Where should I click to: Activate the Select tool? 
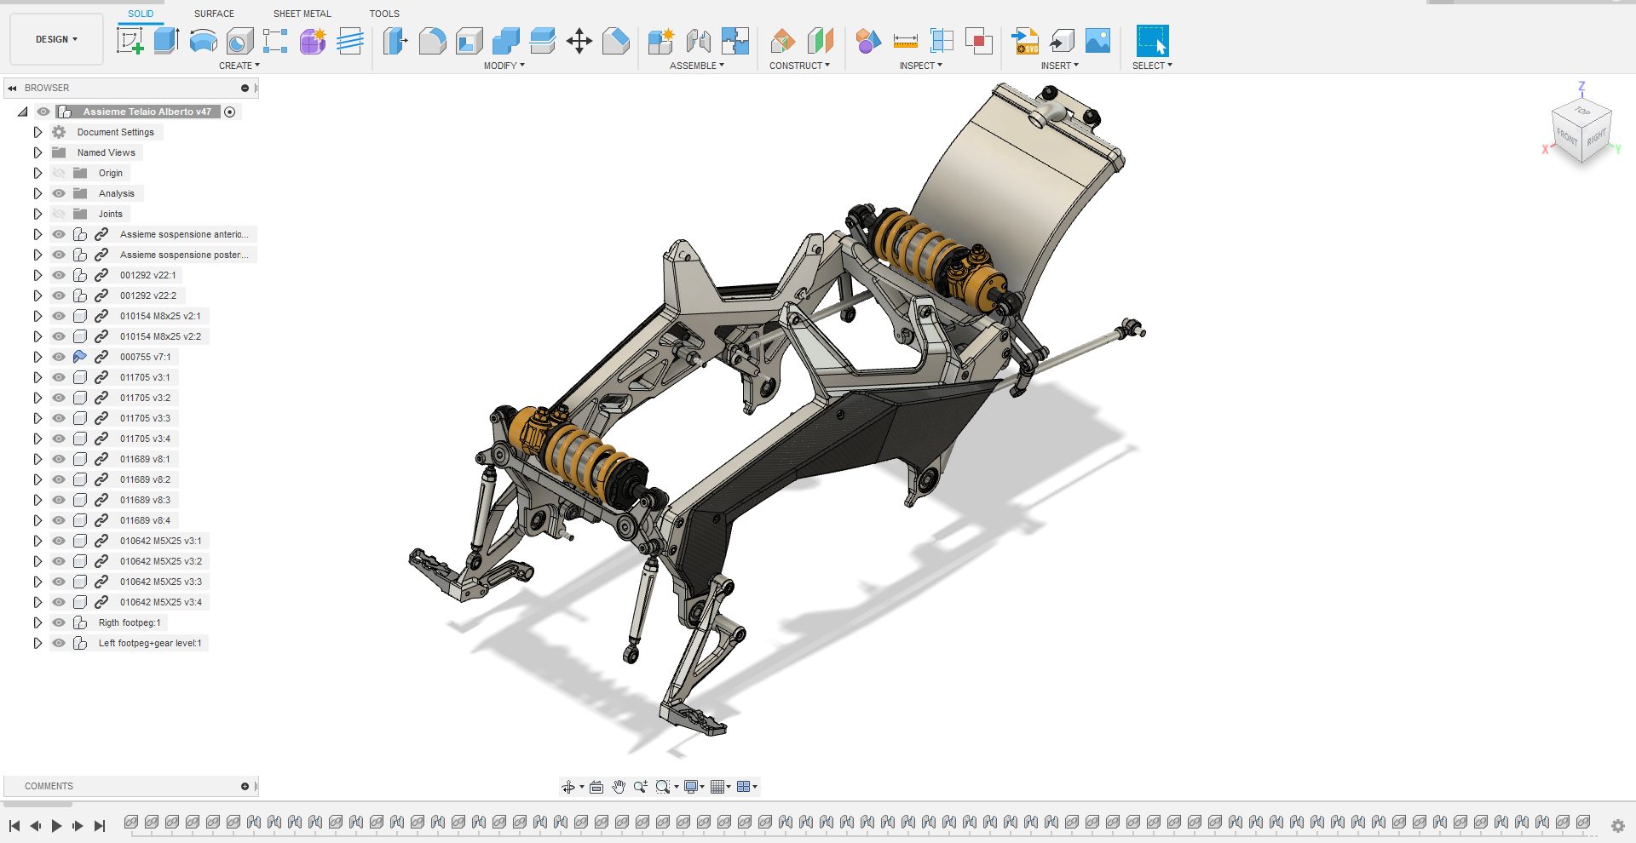click(1152, 40)
